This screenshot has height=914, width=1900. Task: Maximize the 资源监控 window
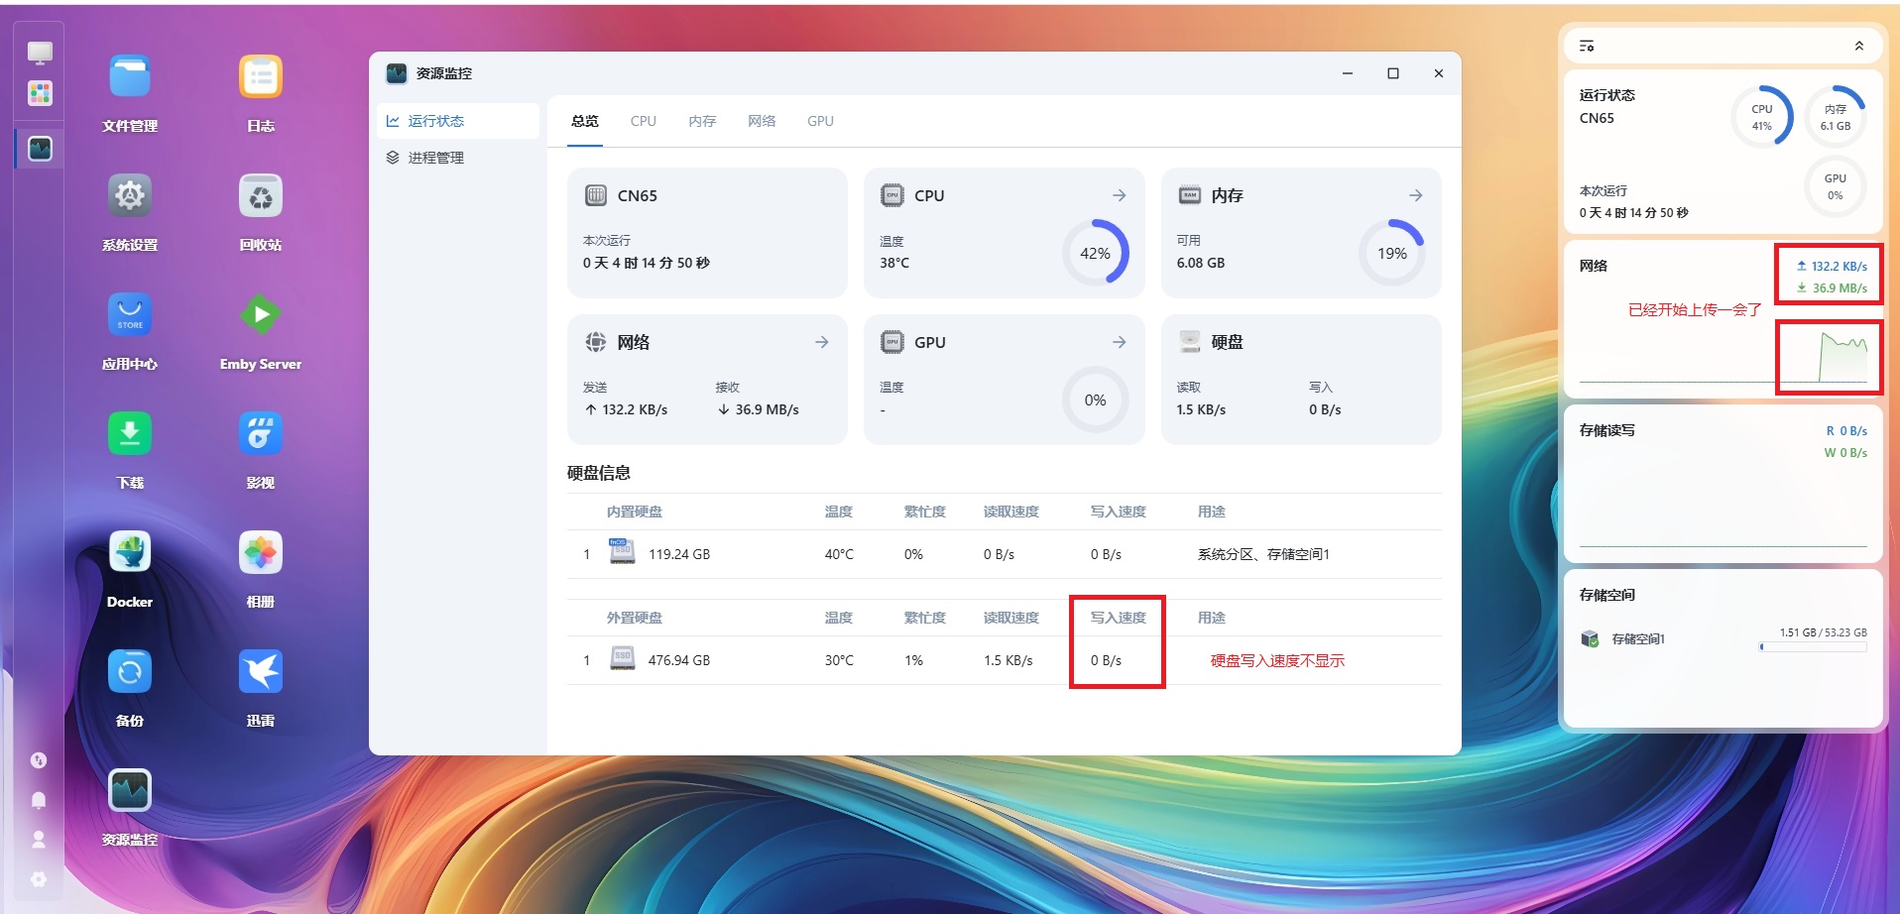pyautogui.click(x=1393, y=73)
